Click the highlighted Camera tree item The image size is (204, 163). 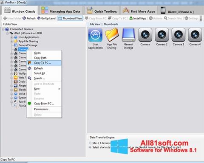coord(23,49)
